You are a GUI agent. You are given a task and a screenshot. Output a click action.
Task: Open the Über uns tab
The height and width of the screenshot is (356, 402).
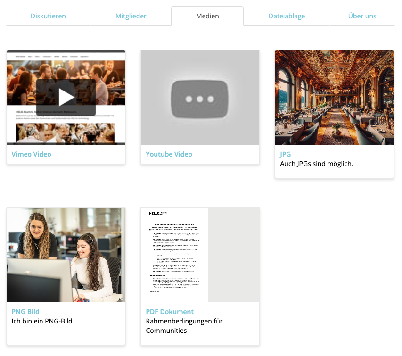tap(362, 16)
